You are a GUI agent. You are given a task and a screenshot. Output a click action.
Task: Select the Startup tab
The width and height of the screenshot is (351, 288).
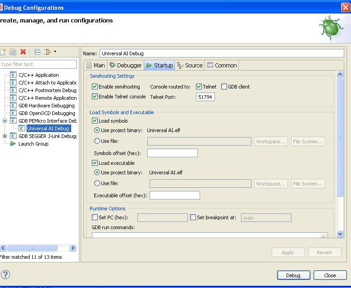(x=160, y=65)
